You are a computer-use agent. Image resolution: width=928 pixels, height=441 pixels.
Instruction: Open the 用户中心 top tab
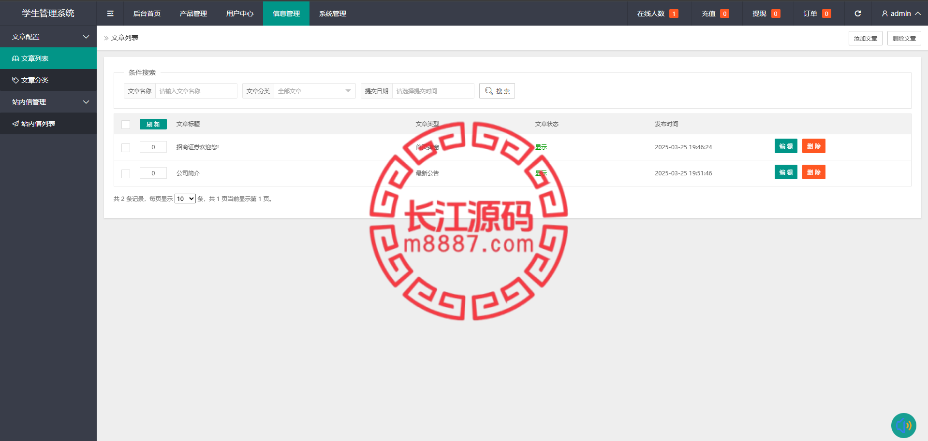tap(240, 14)
